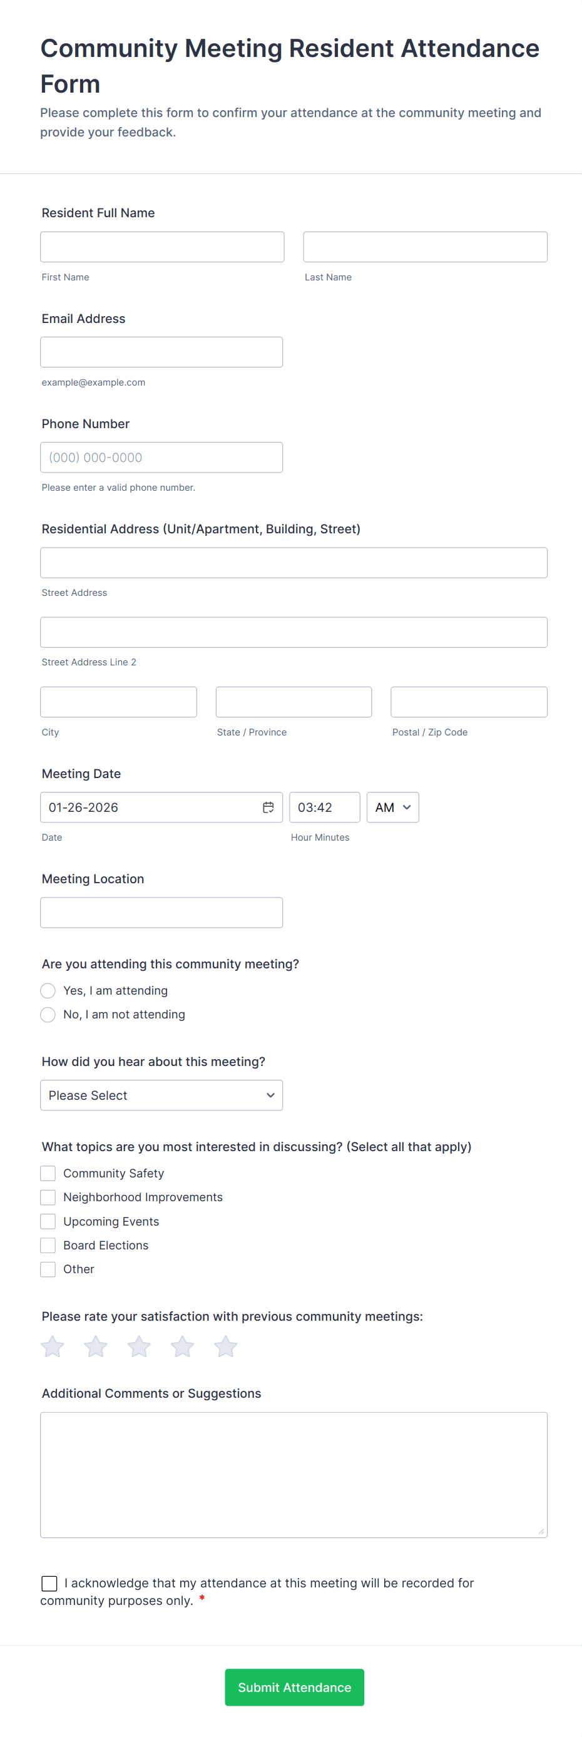The image size is (582, 1737).
Task: Click the Additional Comments text area
Action: point(294,1475)
